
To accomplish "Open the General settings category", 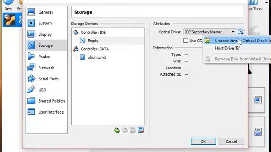I will click(47, 12).
